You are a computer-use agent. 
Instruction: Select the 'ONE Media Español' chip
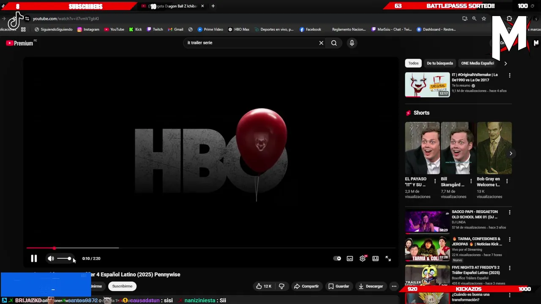point(478,63)
